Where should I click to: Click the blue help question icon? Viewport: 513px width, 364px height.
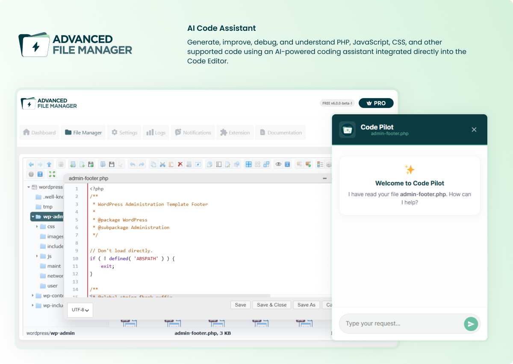click(40, 174)
